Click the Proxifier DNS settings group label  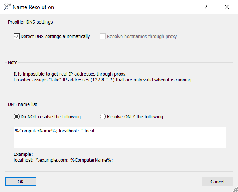pos(30,22)
